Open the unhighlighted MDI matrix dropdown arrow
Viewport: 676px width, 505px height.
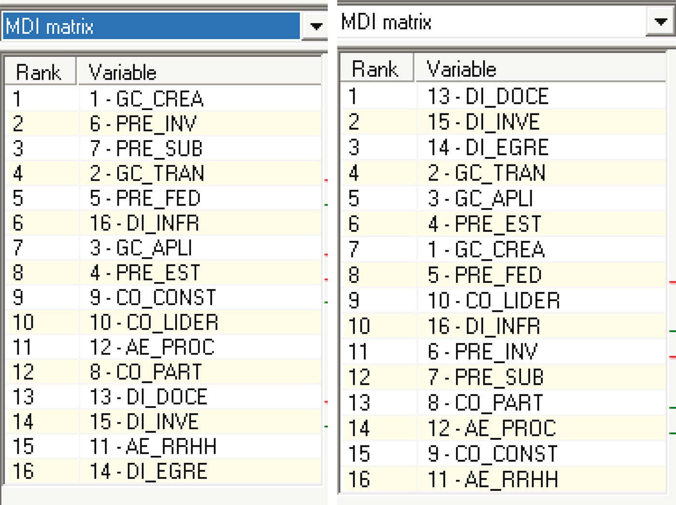(660, 22)
